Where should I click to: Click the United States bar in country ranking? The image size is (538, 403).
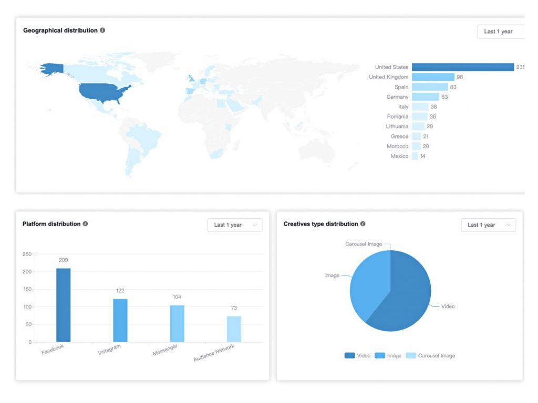[x=463, y=67]
